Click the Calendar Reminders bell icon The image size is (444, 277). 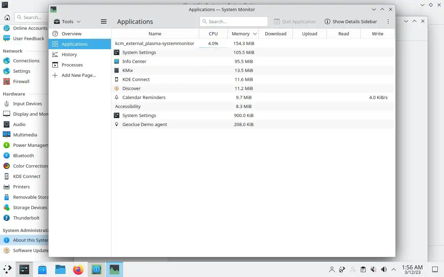pos(117,97)
